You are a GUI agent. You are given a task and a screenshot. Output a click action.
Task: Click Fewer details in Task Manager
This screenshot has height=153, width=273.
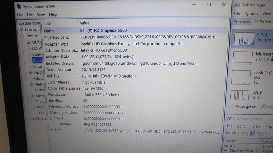coord(246,107)
